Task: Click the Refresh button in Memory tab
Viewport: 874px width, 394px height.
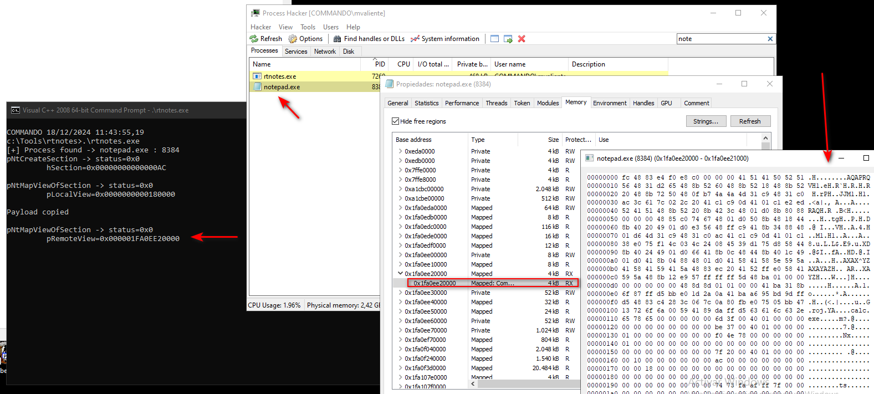Action: pos(750,121)
